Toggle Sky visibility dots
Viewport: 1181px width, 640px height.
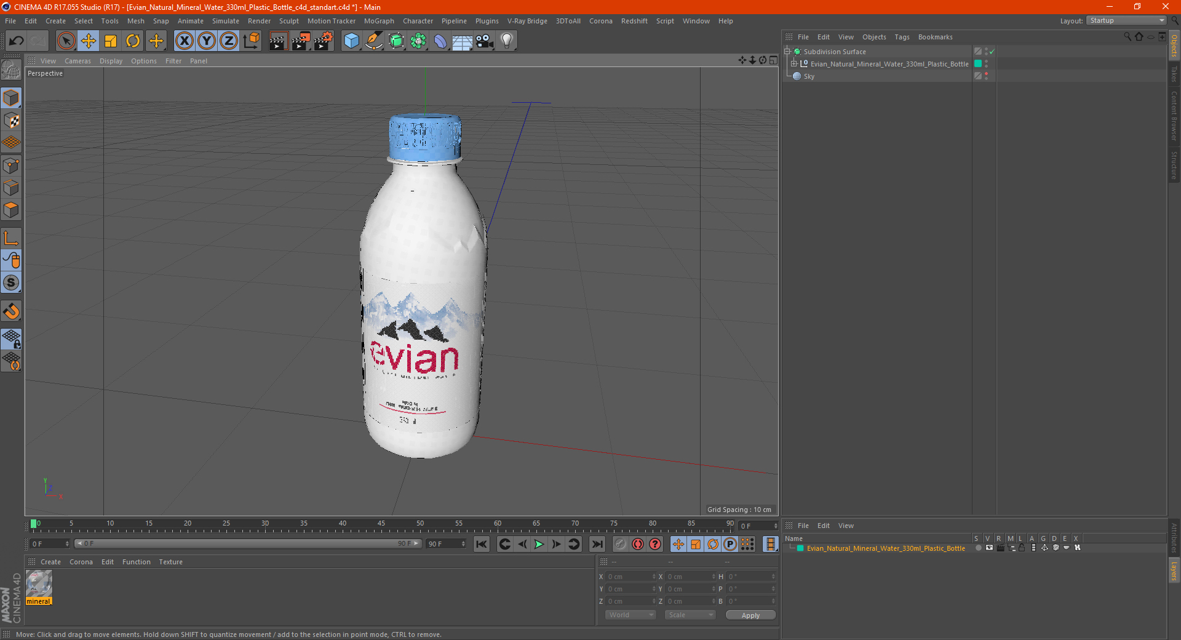(986, 76)
